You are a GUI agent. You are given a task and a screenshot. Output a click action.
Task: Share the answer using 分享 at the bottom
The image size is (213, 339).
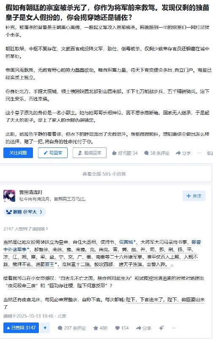pos(144,328)
